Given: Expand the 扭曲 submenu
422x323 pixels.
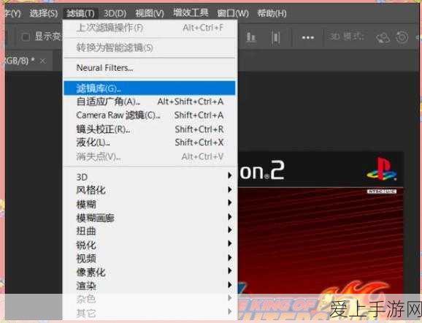Looking at the screenshot, I should pyautogui.click(x=150, y=231).
